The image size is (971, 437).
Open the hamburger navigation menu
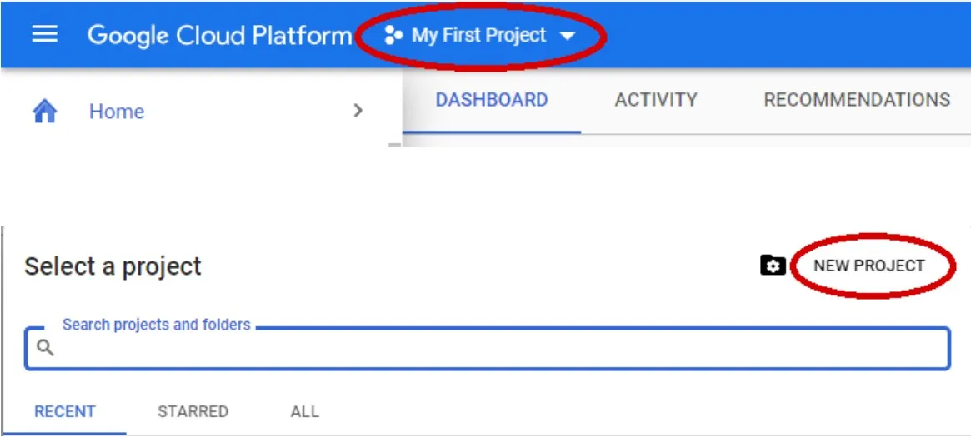pos(44,35)
